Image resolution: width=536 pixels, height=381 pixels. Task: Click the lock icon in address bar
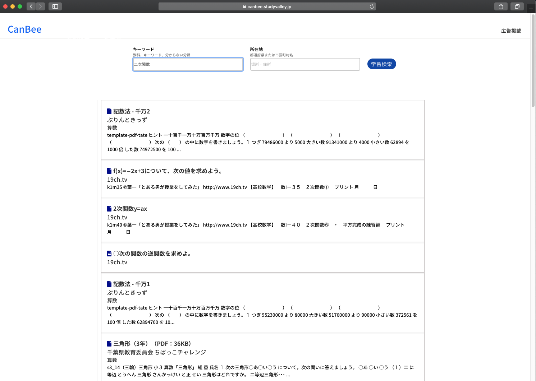coord(244,6)
